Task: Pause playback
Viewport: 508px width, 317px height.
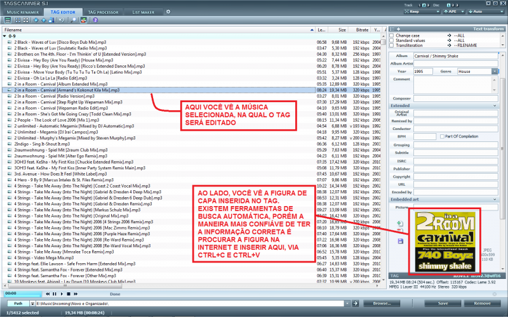Action: click(55, 294)
